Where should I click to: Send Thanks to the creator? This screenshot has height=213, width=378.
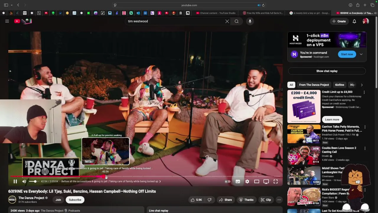tap(246, 200)
